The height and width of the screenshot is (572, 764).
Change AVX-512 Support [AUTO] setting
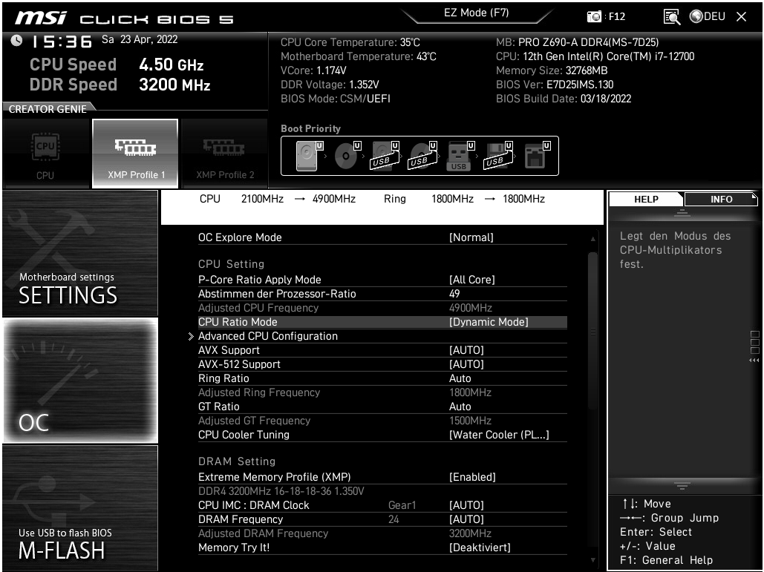click(x=382, y=364)
